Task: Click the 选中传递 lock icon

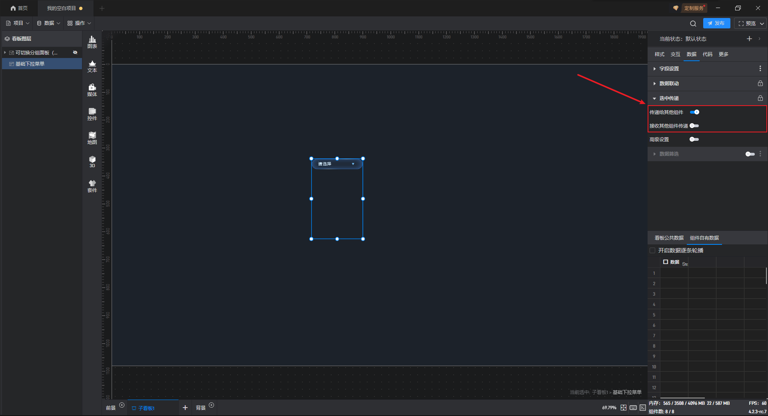Action: (x=760, y=98)
